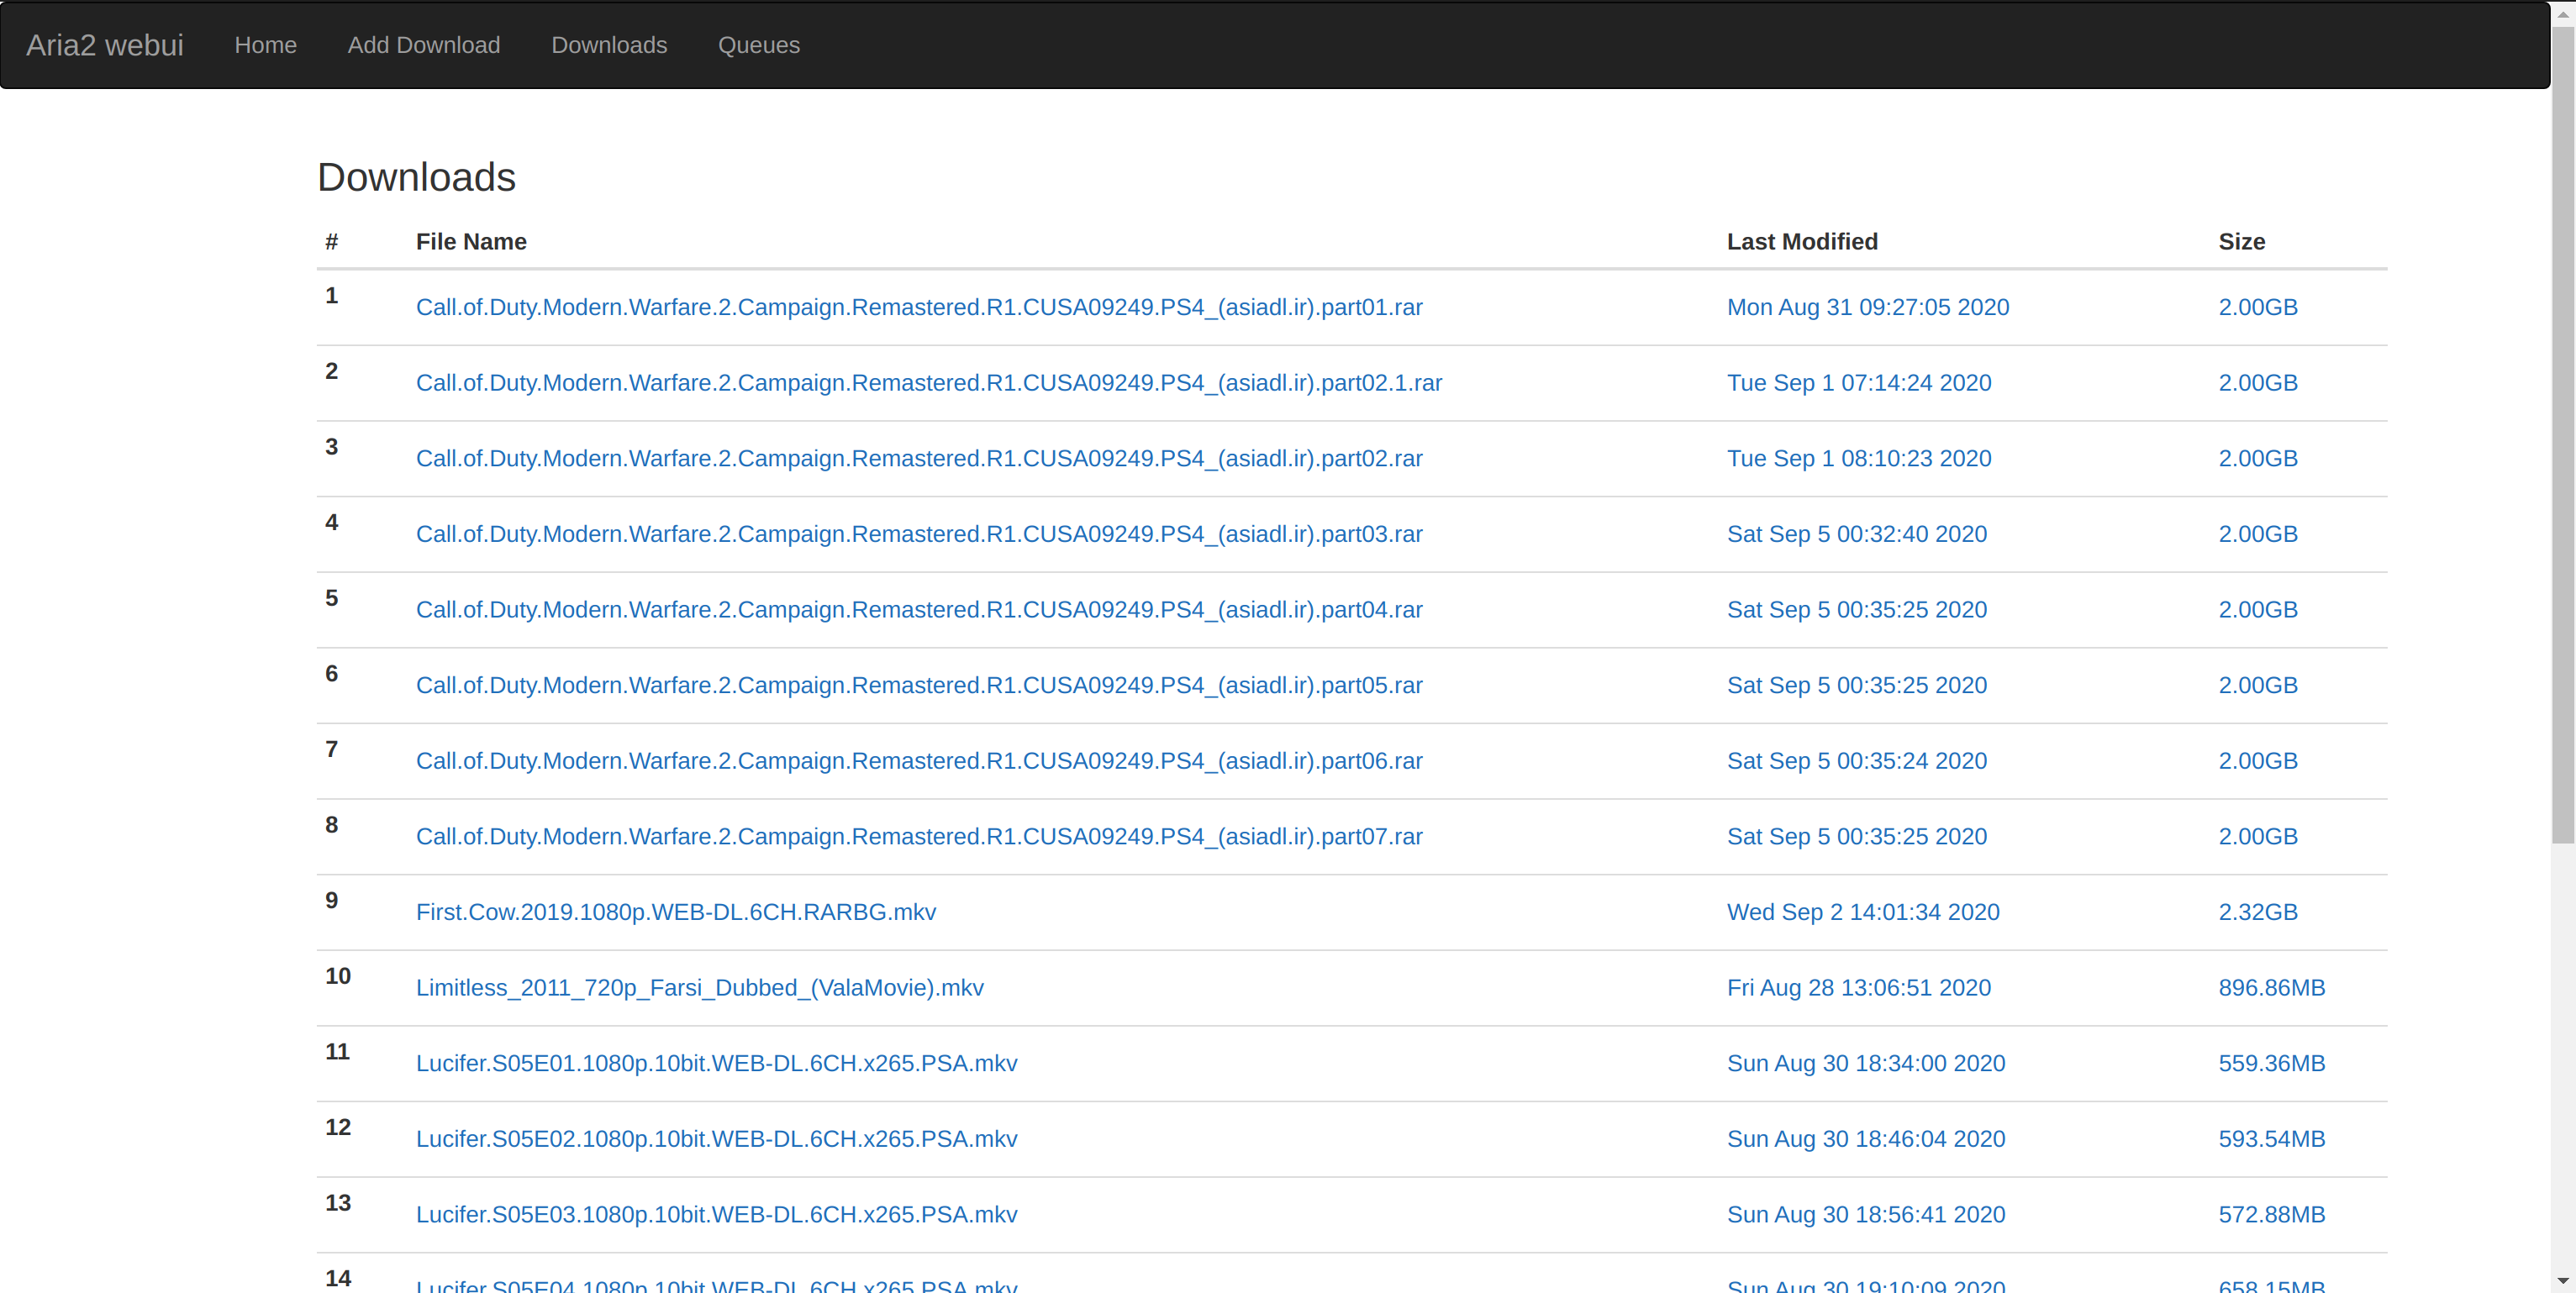Image resolution: width=2576 pixels, height=1293 pixels.
Task: Switch to the Downloads nav item
Action: point(608,45)
